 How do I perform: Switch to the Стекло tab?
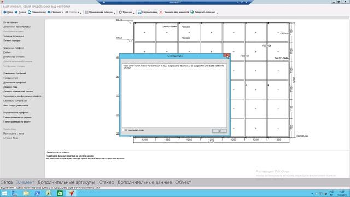tap(107, 182)
